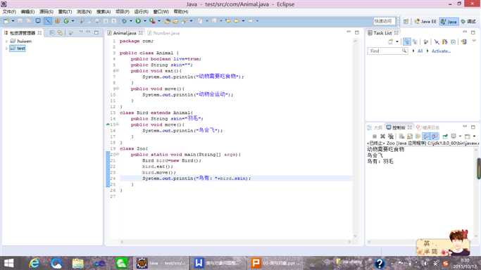Expand the All filter arrow in Task List
The image size is (481, 270).
pyautogui.click(x=413, y=51)
